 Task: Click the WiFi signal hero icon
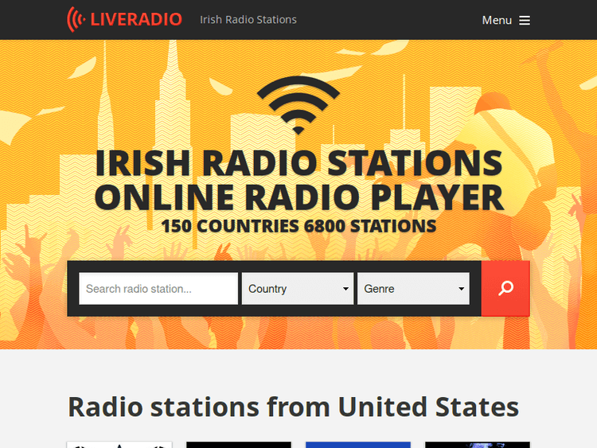(298, 105)
